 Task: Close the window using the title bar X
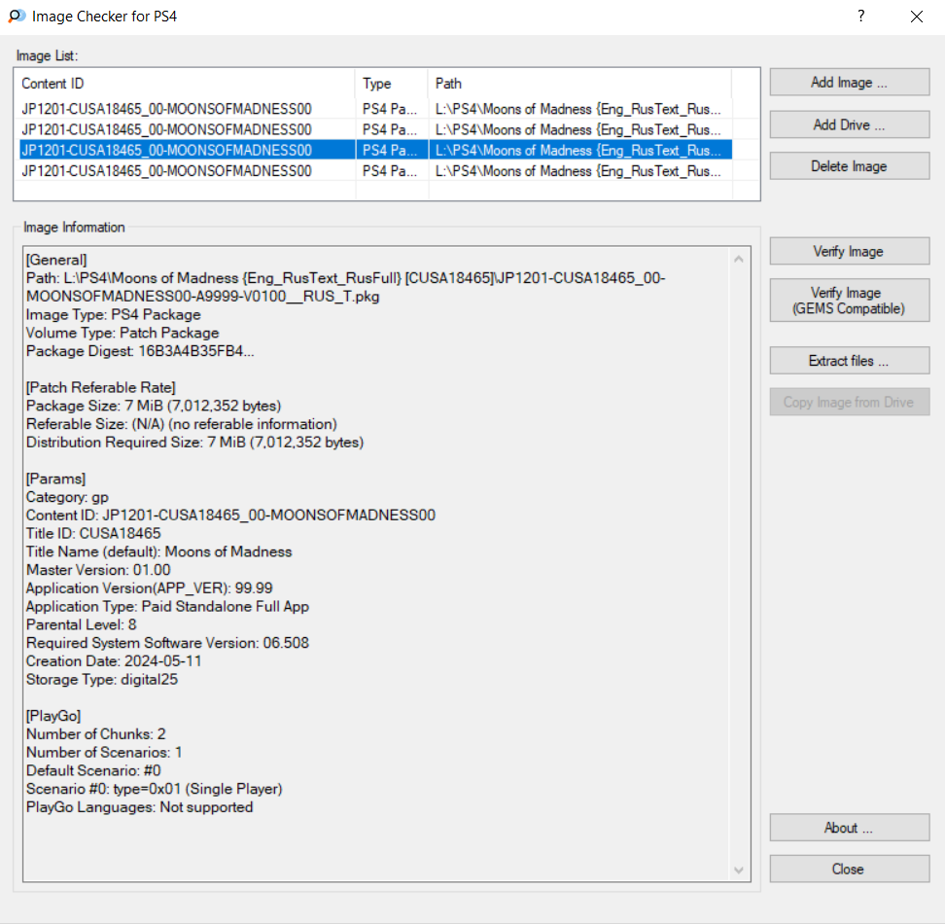click(x=916, y=17)
